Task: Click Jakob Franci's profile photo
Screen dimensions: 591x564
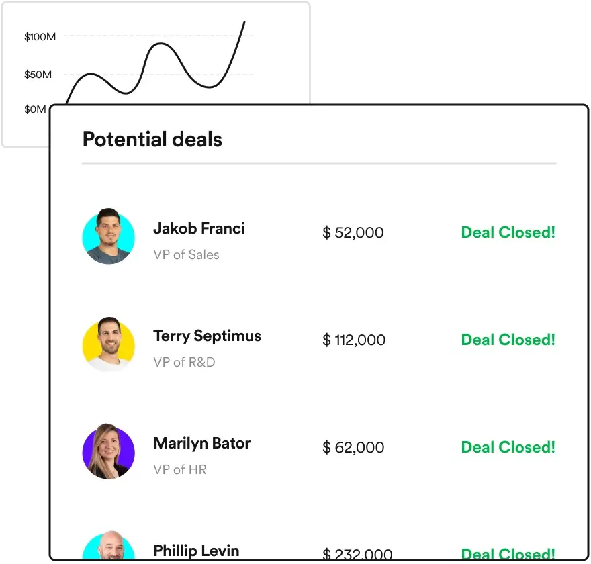Action: pos(108,236)
